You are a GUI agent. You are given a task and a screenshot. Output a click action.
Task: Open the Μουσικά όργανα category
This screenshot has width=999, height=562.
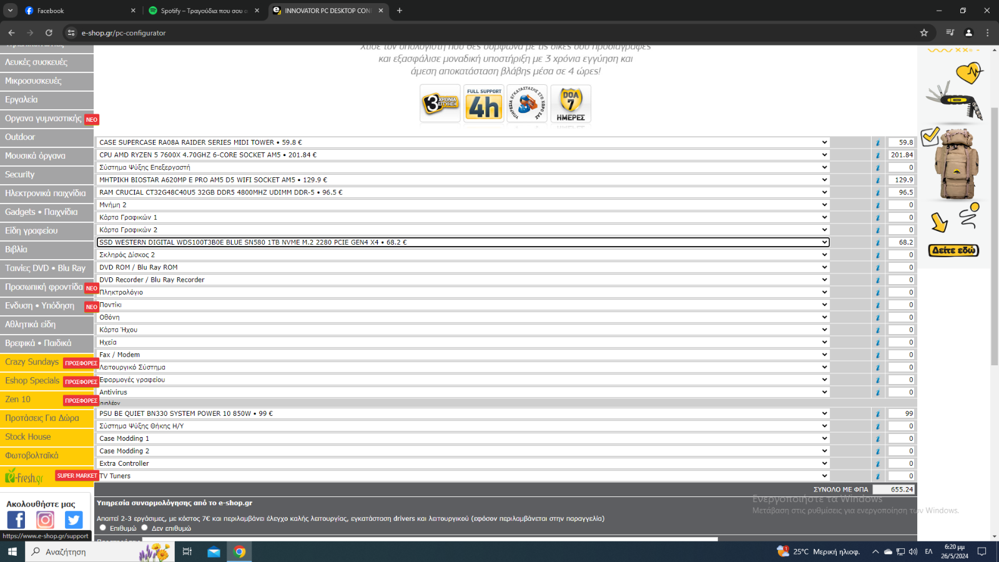click(x=47, y=156)
